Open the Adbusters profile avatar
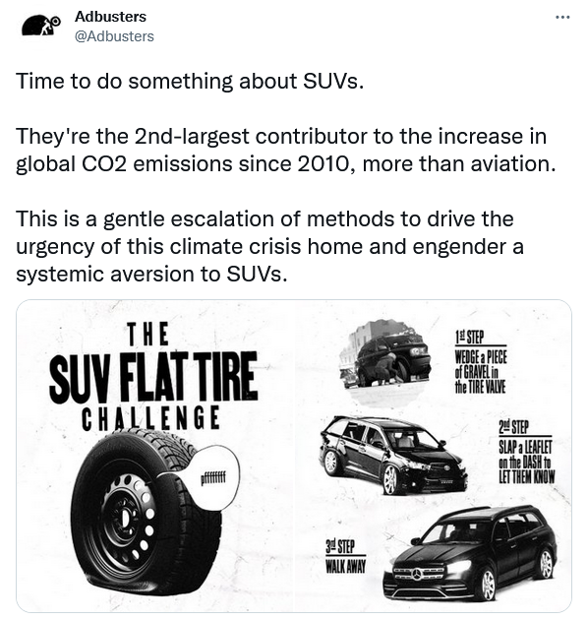 tap(41, 27)
